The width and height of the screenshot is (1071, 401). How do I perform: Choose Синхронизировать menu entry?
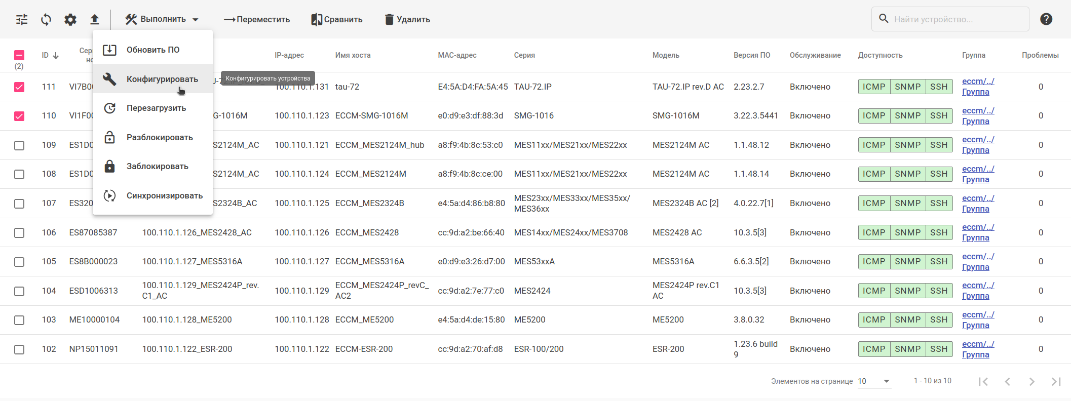click(x=164, y=196)
